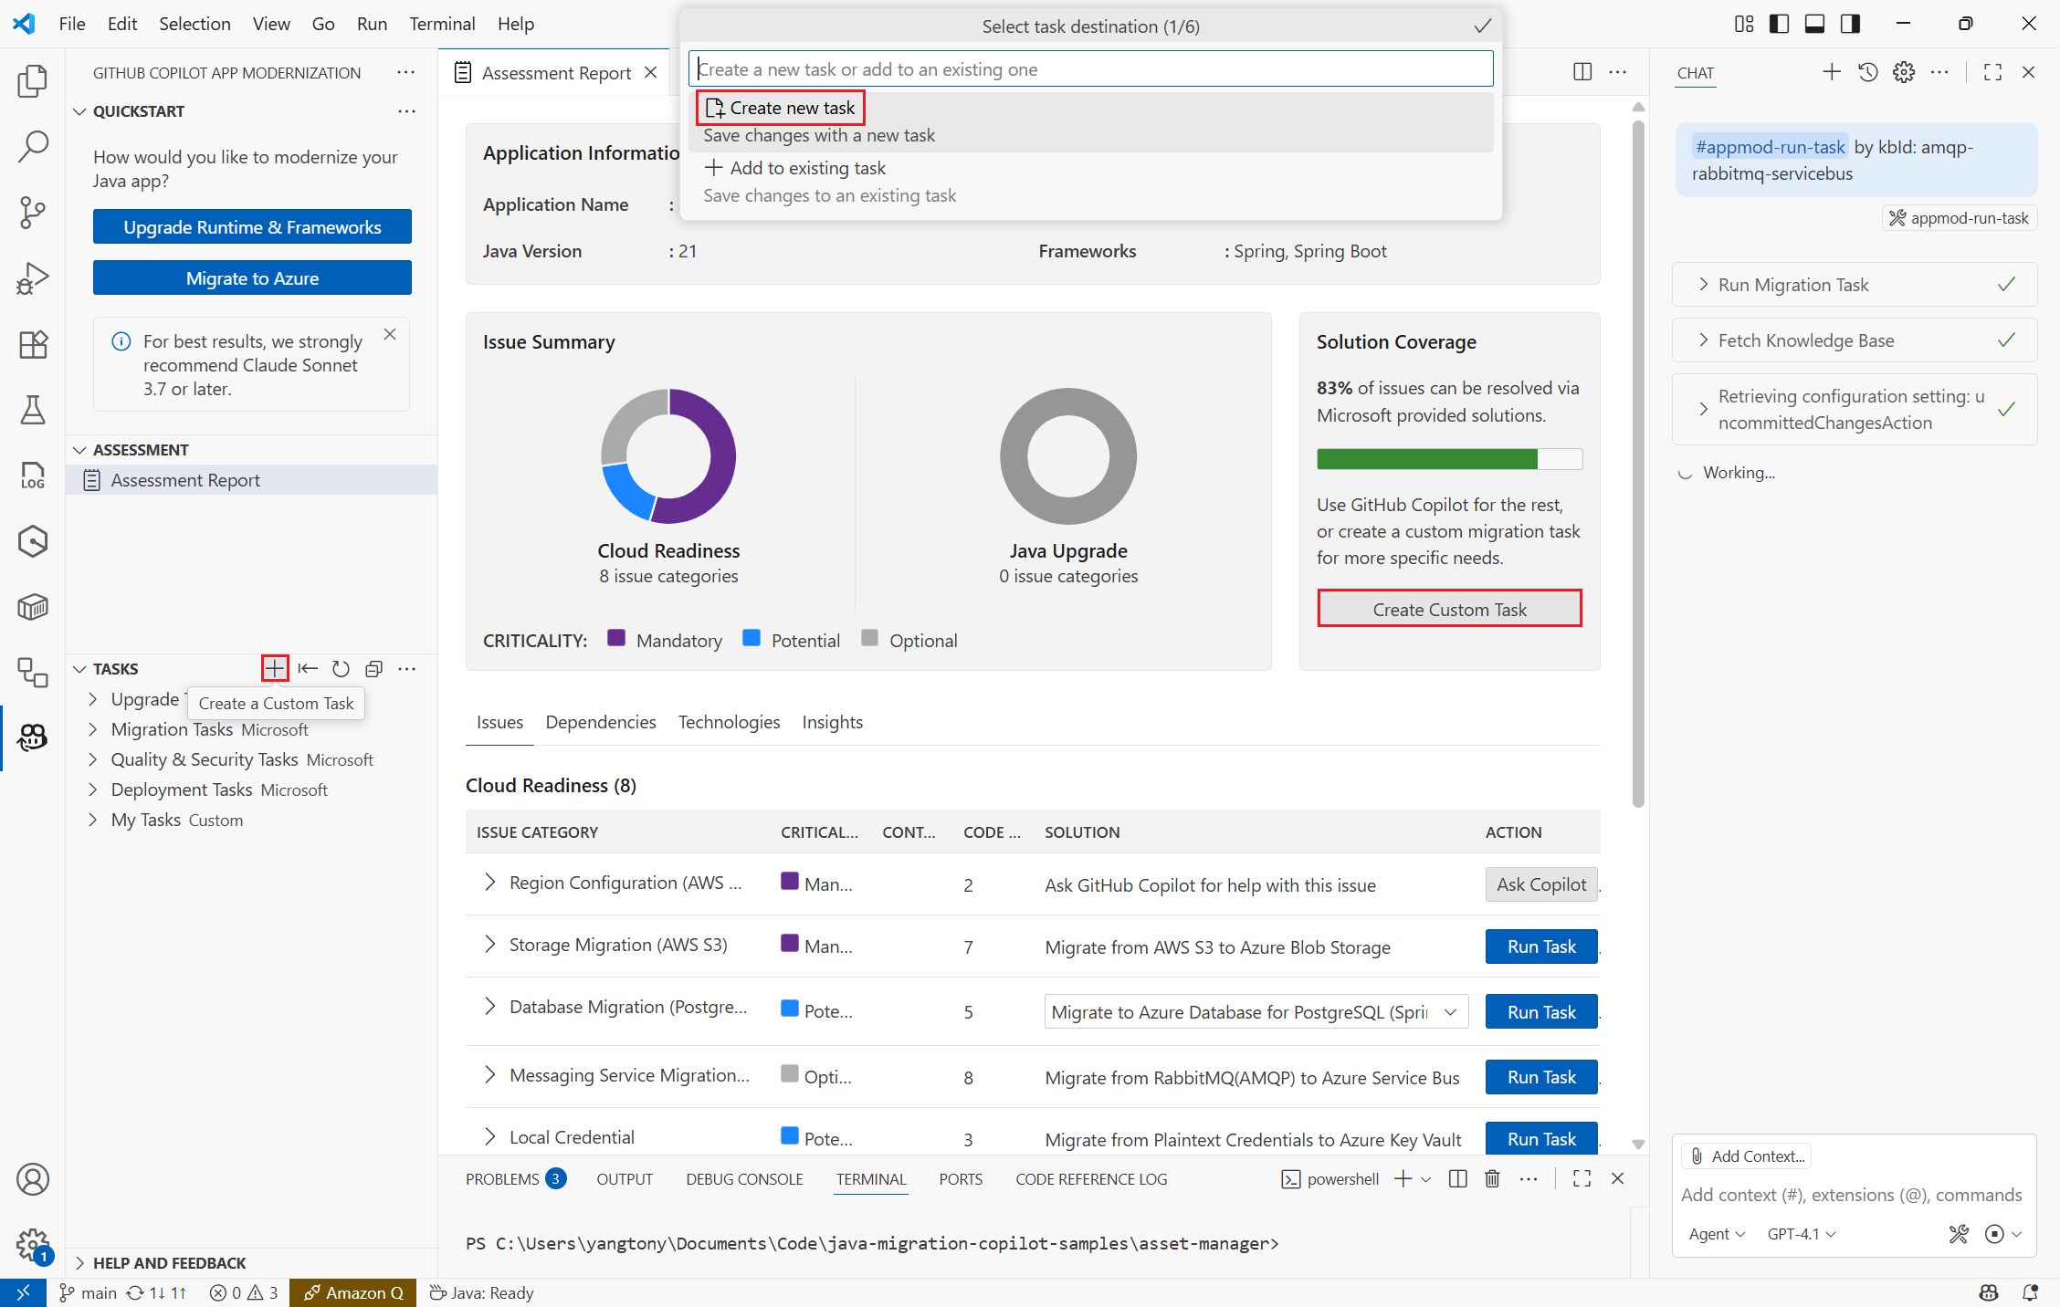This screenshot has height=1307, width=2060.
Task: Open the Terminal menu
Action: click(441, 24)
